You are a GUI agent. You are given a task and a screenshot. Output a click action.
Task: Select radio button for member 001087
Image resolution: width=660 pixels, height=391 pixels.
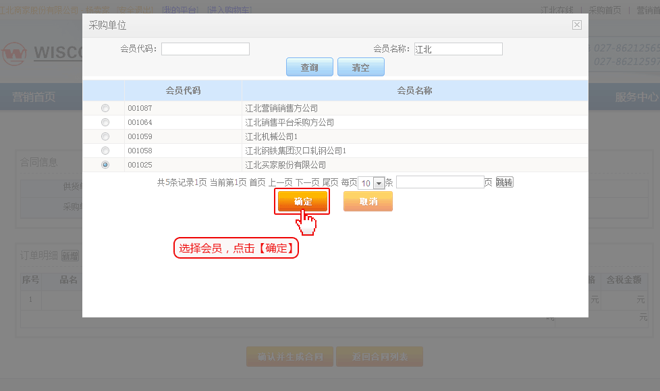(x=105, y=108)
